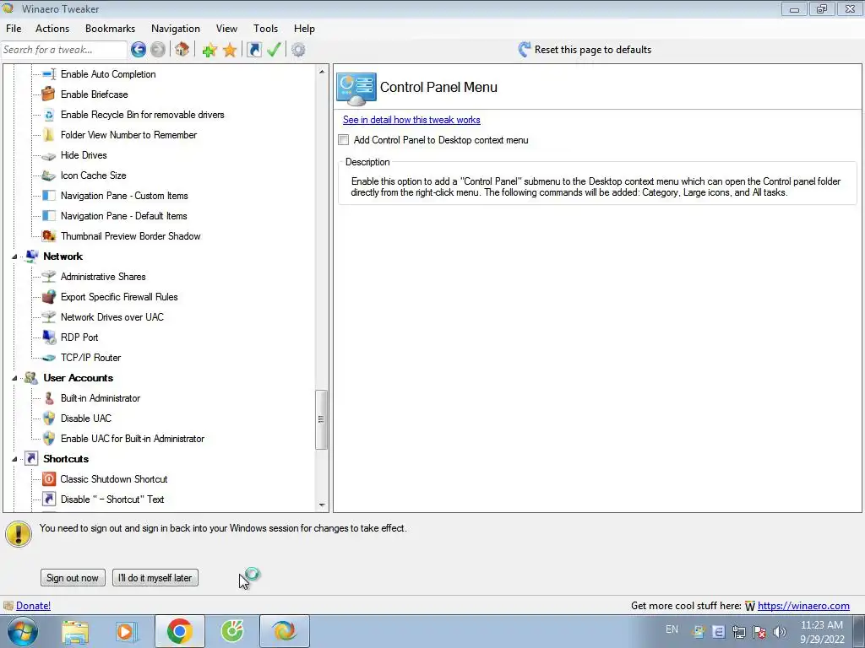The image size is (865, 648).
Task: Click the Sign out now button
Action: pos(73,578)
